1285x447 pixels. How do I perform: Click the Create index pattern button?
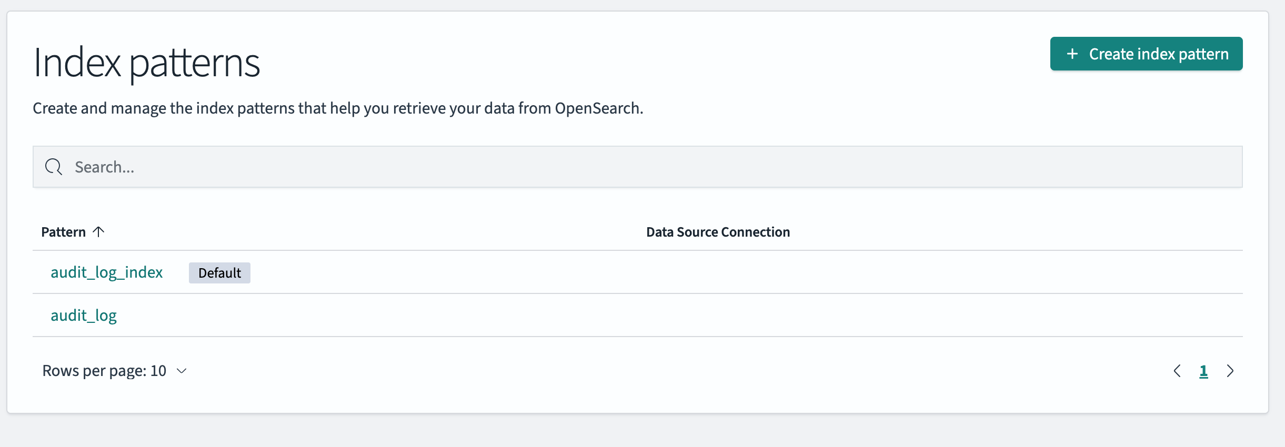click(1146, 54)
